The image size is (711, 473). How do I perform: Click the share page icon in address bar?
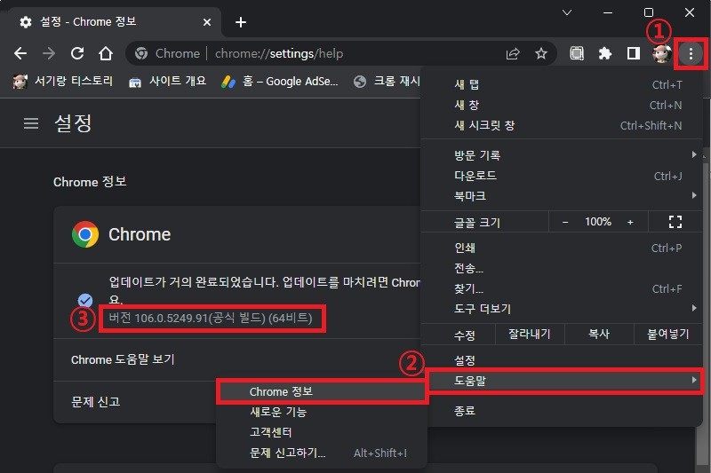[513, 54]
